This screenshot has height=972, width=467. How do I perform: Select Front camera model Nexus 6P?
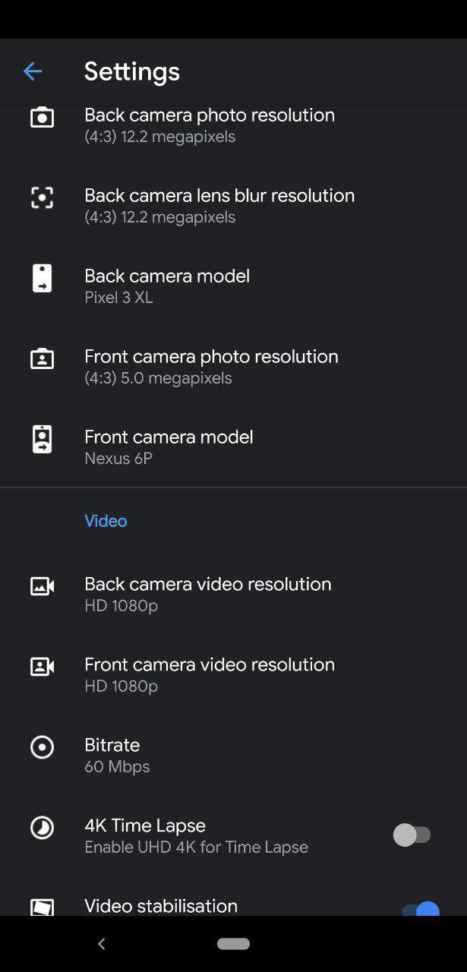coord(233,447)
